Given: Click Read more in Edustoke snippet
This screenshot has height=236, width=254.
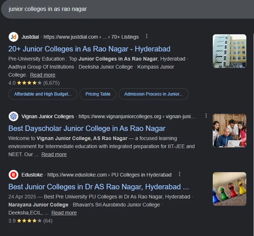Looking at the screenshot, I should pyautogui.click(x=64, y=213).
